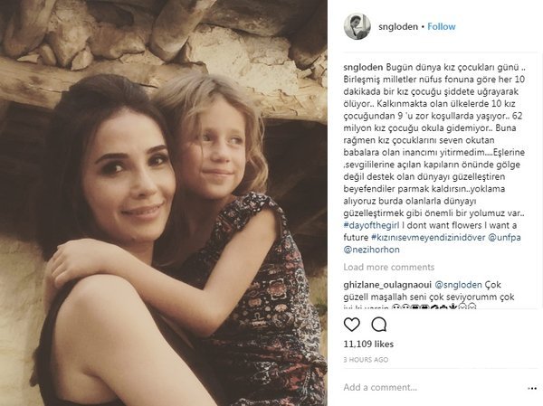View the 11,109 likes list
This screenshot has width=543, height=406.
368,344
